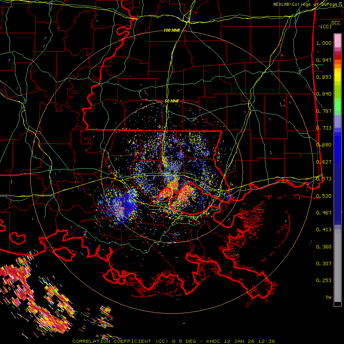The width and height of the screenshot is (344, 344).
Task: Select the 0.467 scale value
Action: pyautogui.click(x=324, y=213)
